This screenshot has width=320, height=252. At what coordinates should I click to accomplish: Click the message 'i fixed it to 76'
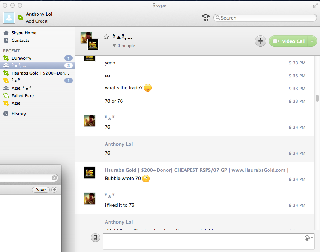coord(119,205)
